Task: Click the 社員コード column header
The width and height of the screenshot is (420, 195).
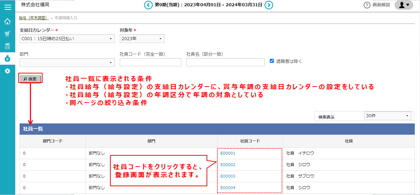Action: coord(250,141)
